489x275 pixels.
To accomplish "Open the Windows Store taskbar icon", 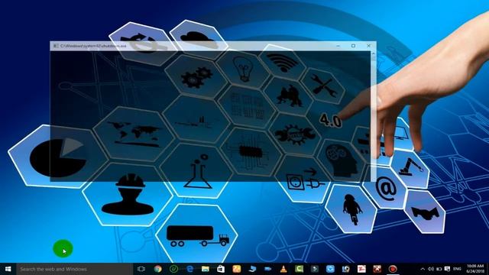I will coord(221,269).
